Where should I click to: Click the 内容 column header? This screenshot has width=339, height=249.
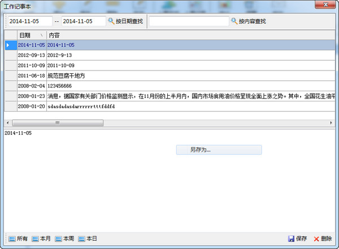(x=54, y=35)
